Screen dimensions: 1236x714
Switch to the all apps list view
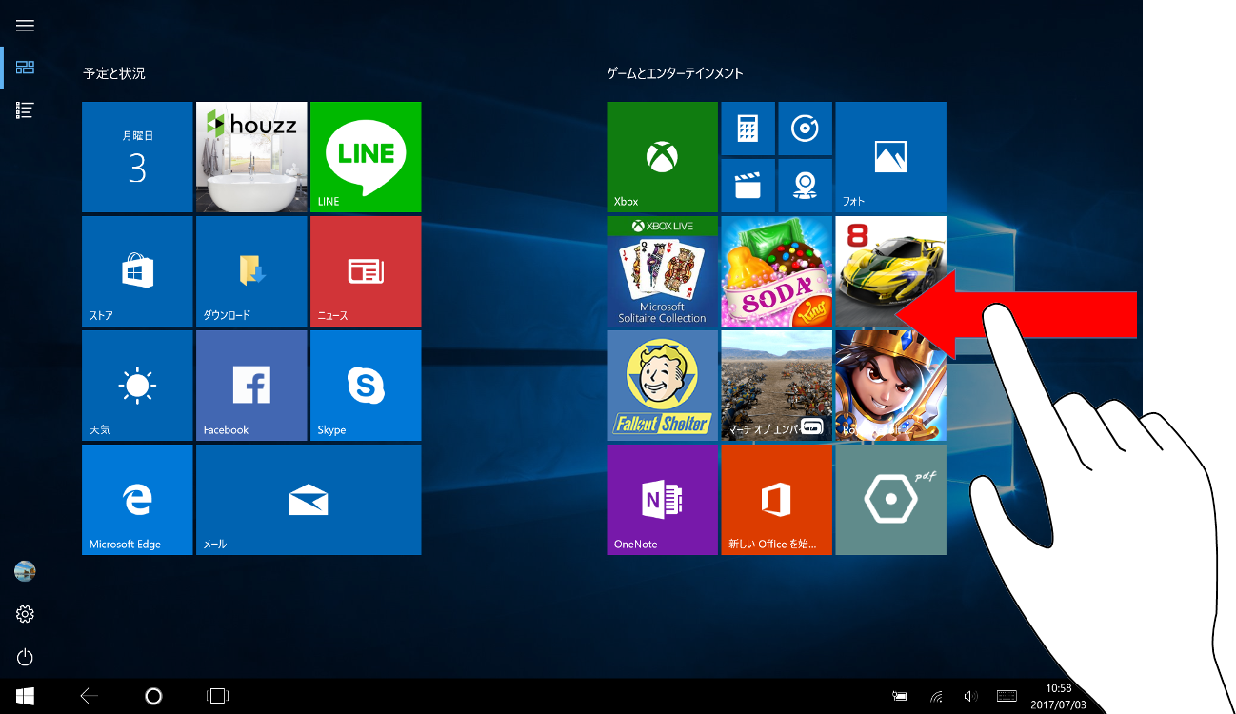[x=25, y=110]
